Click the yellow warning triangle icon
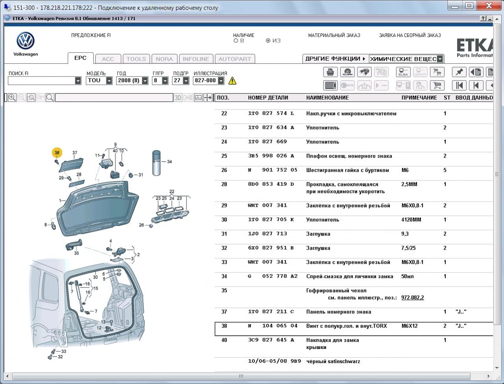 pos(232,81)
